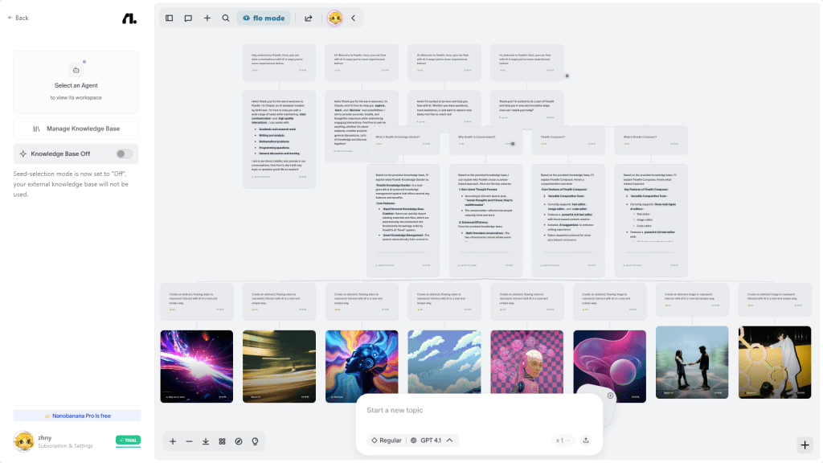Click the share export icon
Viewport: 823px width, 463px height.
[x=308, y=18]
